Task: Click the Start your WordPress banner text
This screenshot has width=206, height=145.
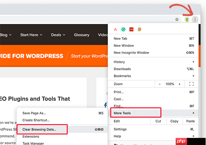Action: [90, 56]
